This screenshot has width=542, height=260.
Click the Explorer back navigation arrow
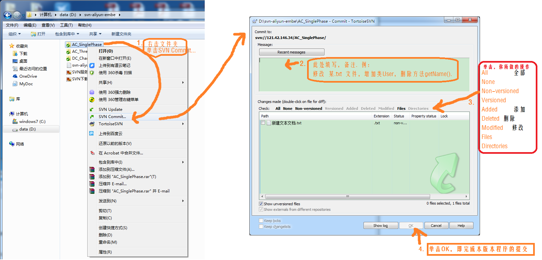point(8,15)
